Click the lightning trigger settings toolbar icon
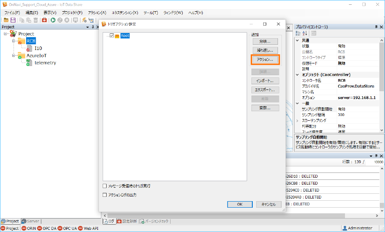385x232 pixels. tap(84, 20)
